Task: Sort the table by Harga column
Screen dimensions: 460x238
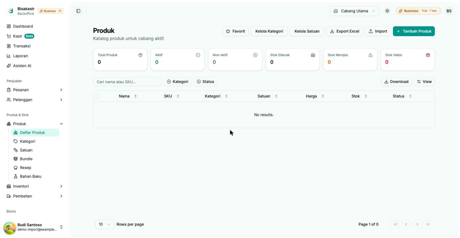Action: click(x=315, y=96)
